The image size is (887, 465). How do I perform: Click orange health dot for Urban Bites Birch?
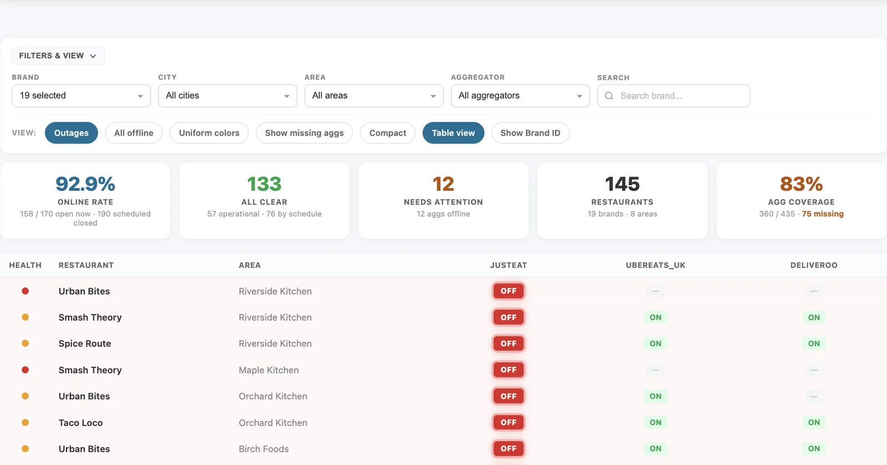point(26,449)
